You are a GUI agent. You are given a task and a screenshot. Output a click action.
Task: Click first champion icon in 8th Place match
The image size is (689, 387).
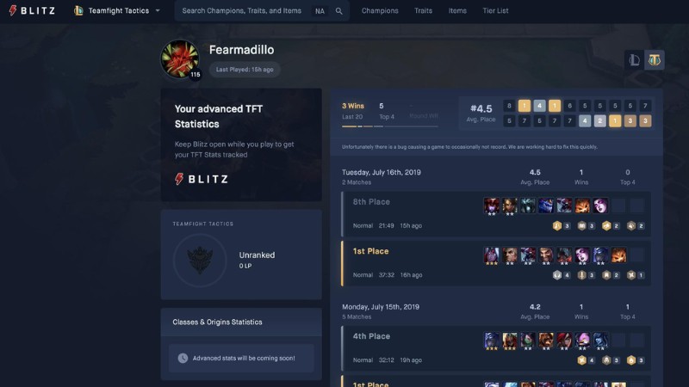pyautogui.click(x=491, y=205)
